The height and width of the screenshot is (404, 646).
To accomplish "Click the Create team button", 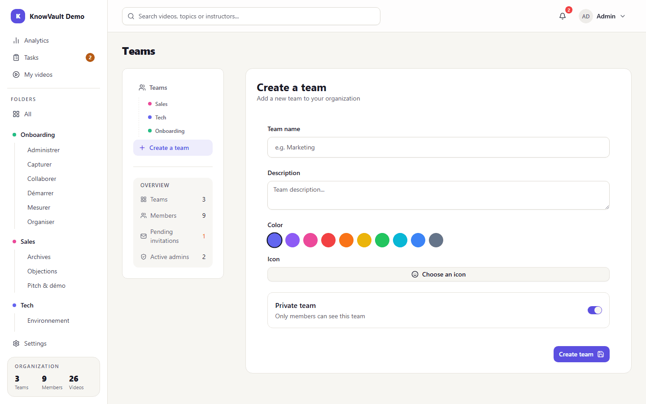I will (x=581, y=354).
